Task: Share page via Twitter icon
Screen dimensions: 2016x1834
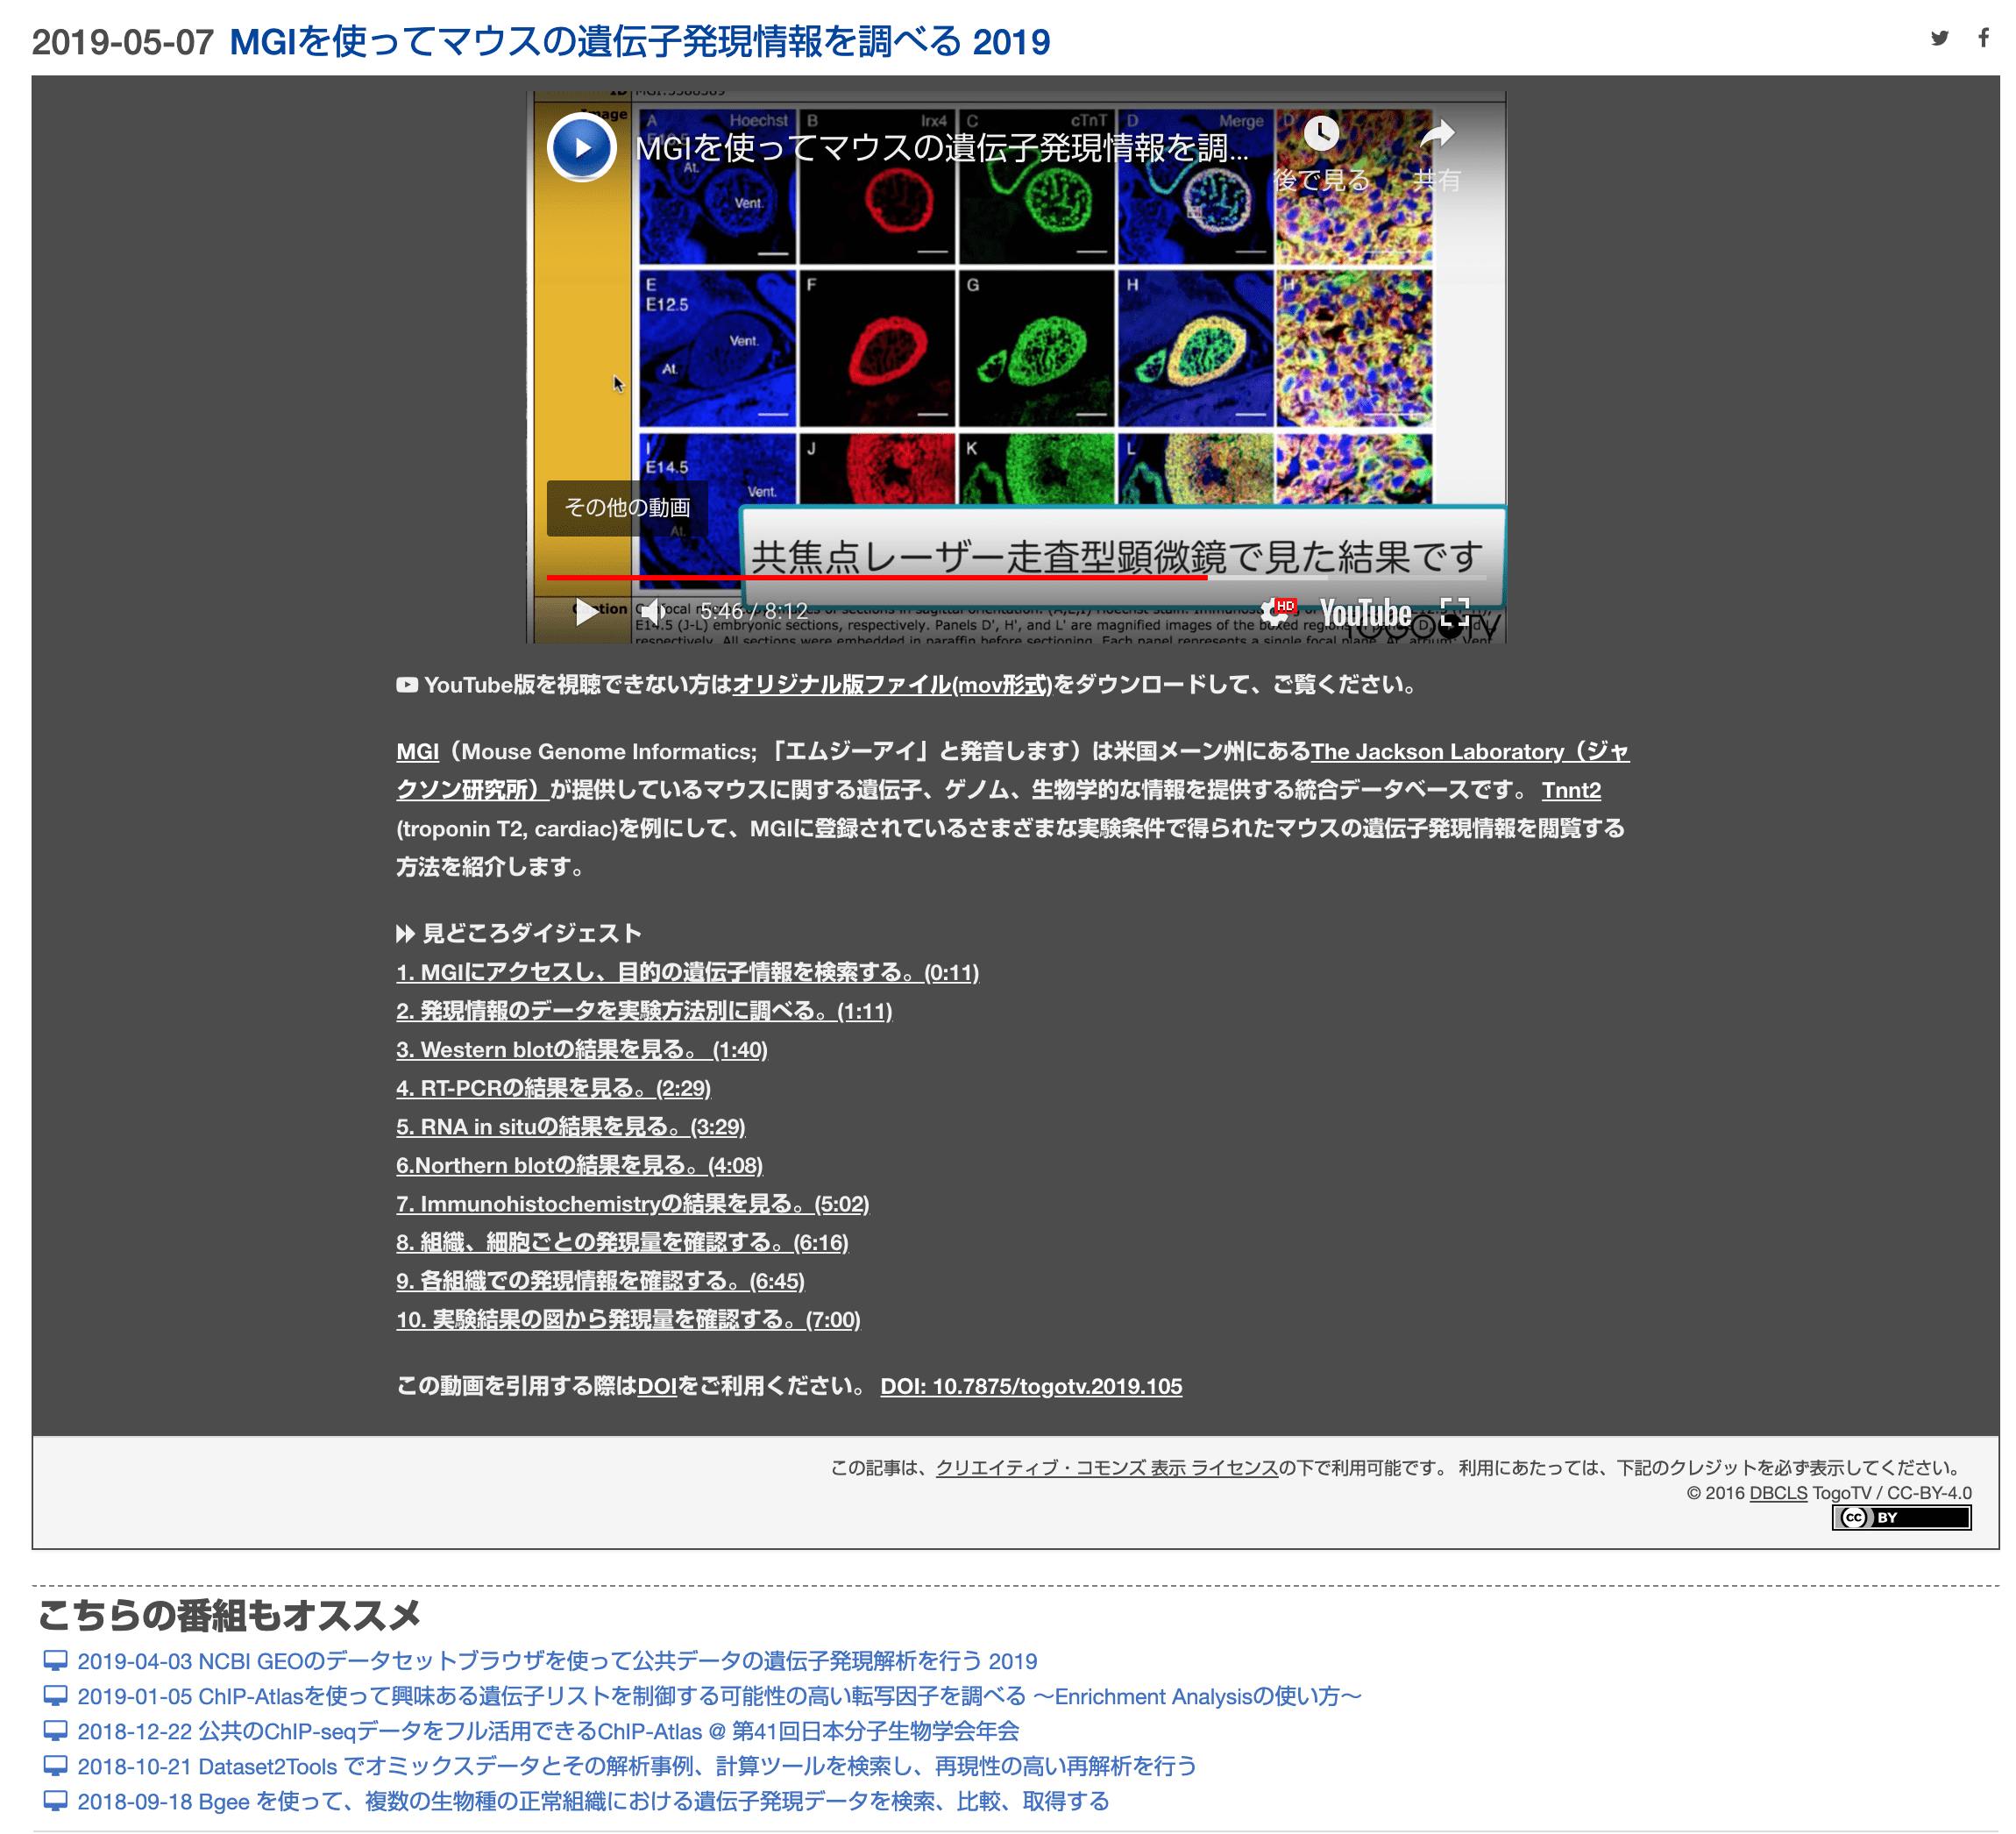Action: pos(1939,38)
